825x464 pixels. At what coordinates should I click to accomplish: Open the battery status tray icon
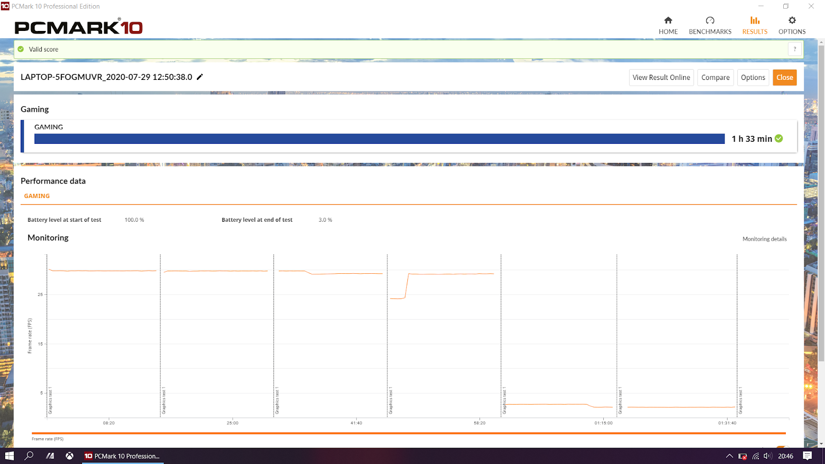742,456
